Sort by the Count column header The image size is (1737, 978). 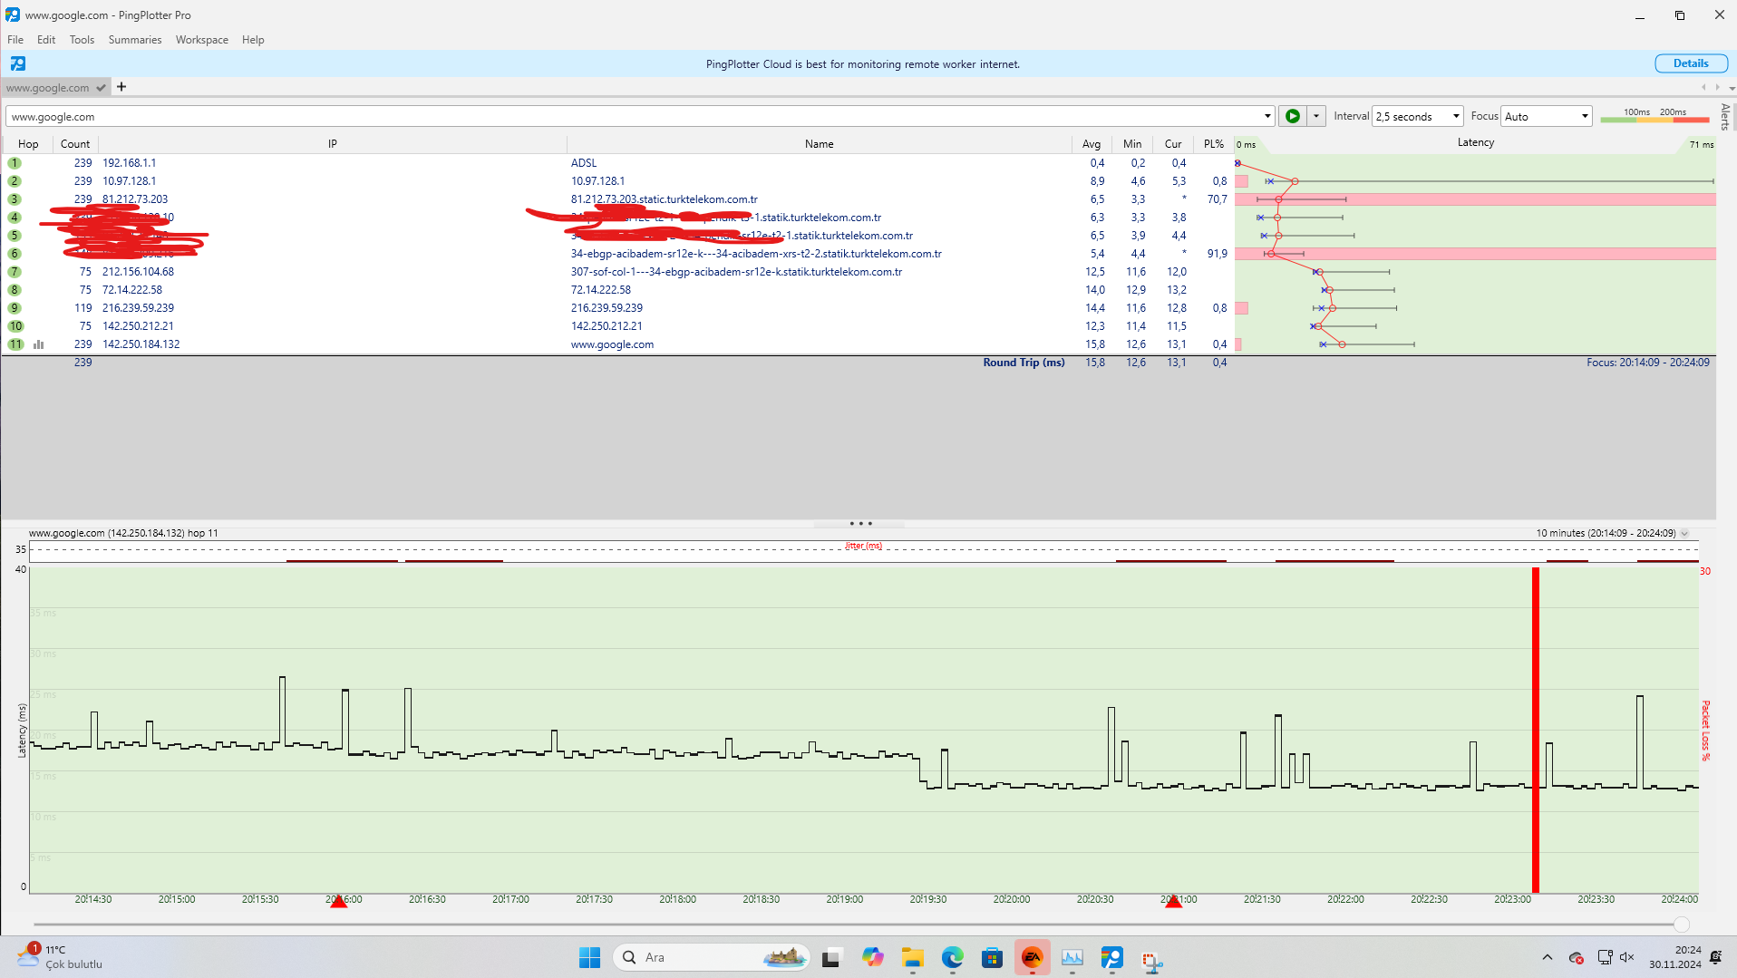[x=75, y=144]
